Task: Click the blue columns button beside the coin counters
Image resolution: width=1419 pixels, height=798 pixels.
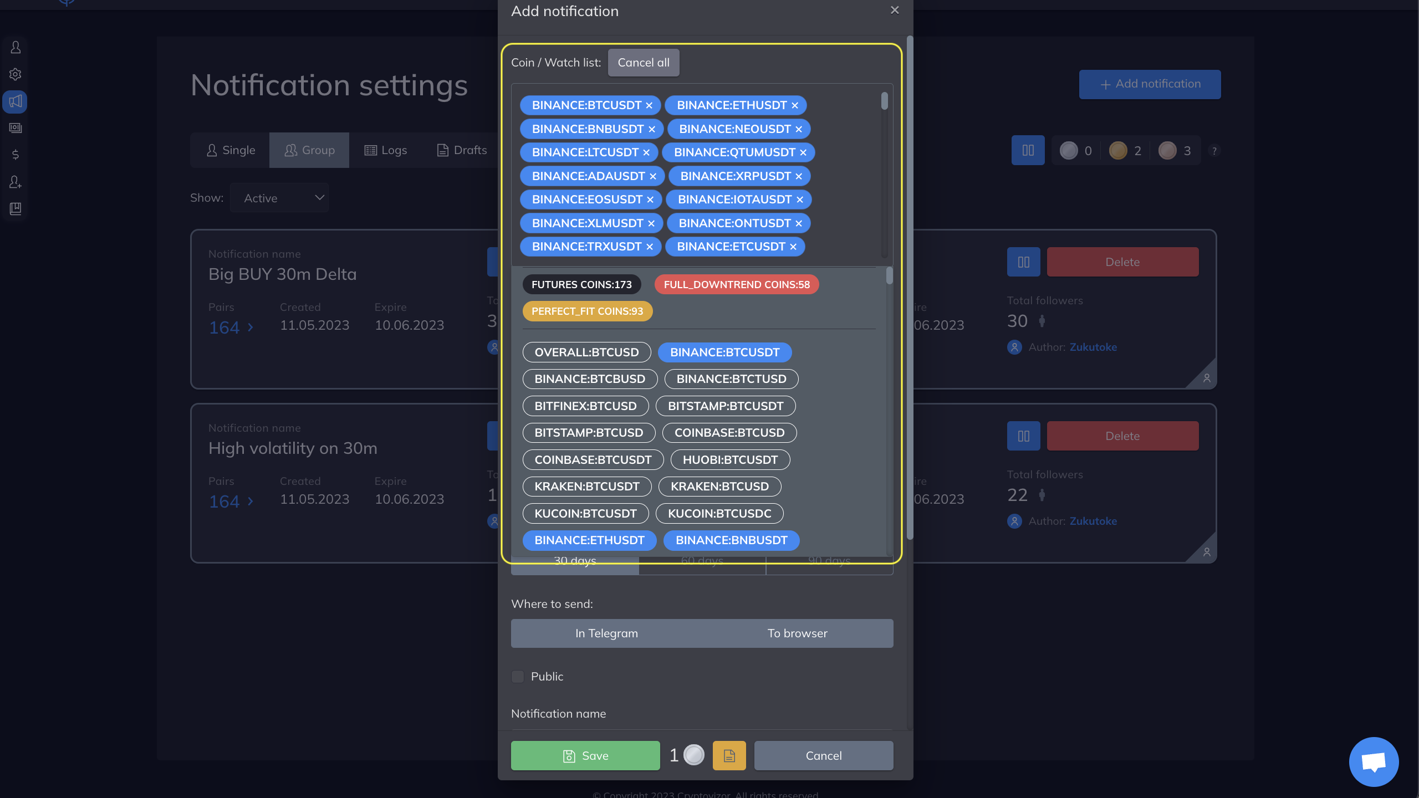Action: tap(1028, 150)
